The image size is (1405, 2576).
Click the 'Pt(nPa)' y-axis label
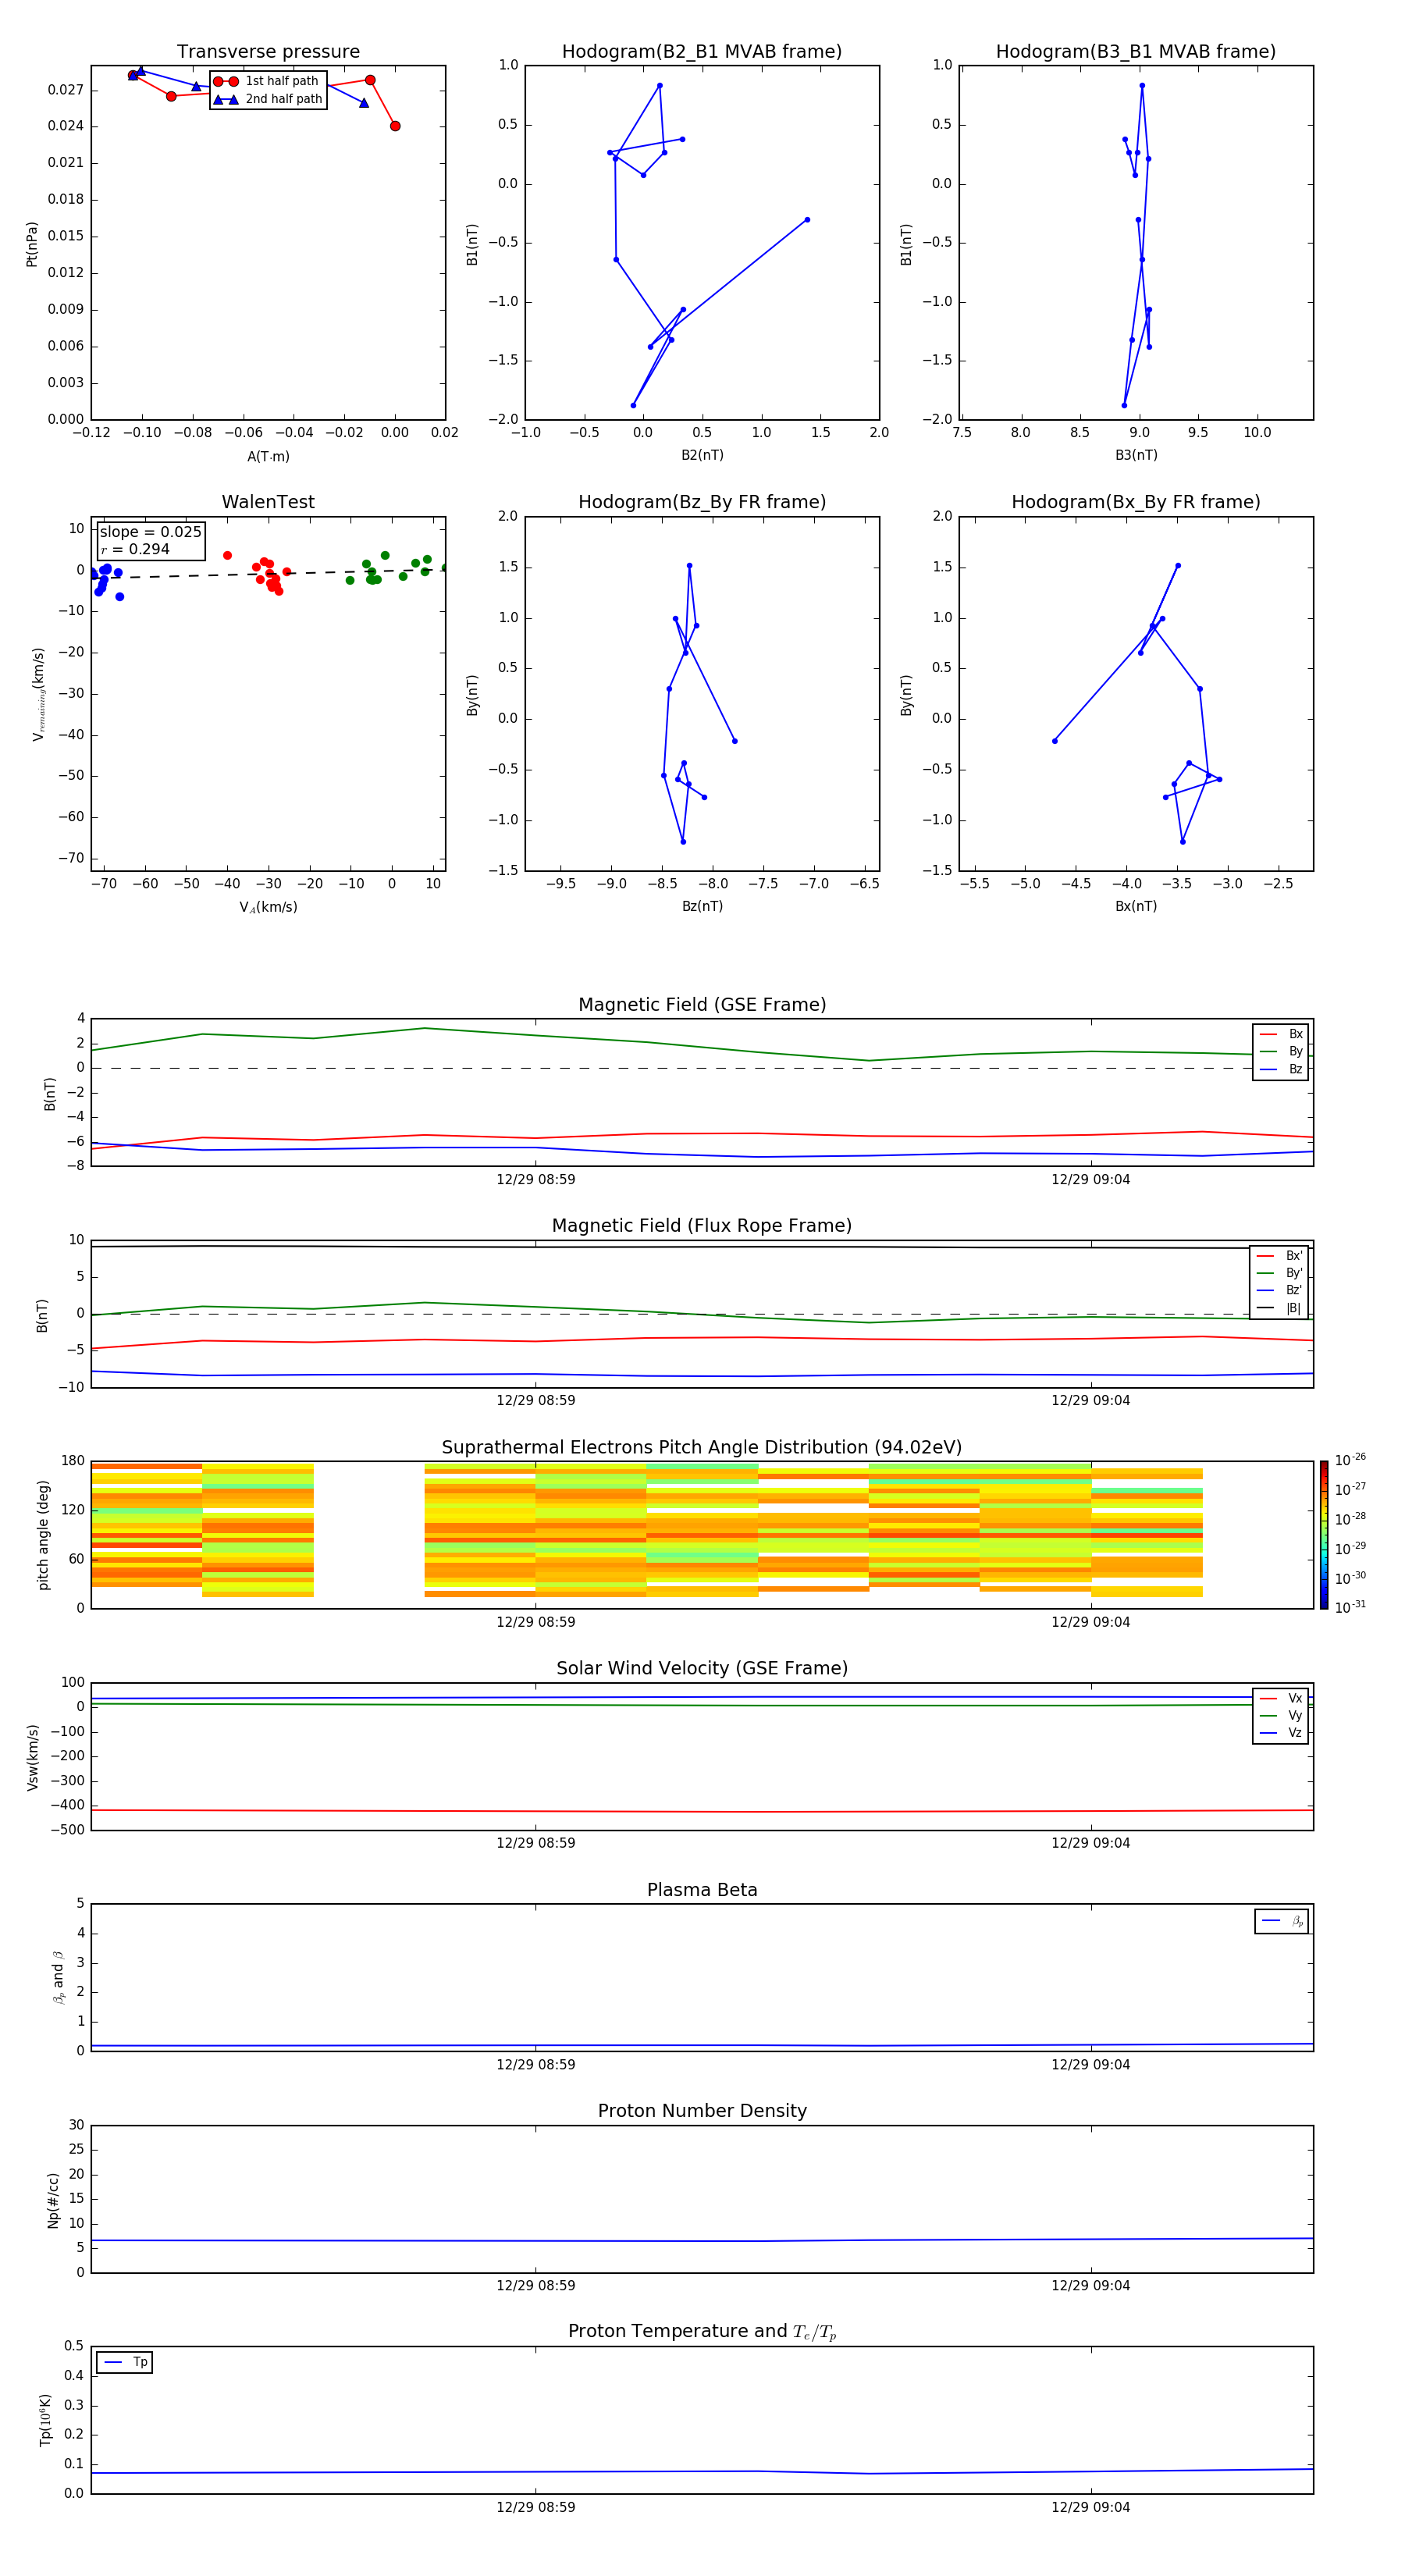[32, 244]
